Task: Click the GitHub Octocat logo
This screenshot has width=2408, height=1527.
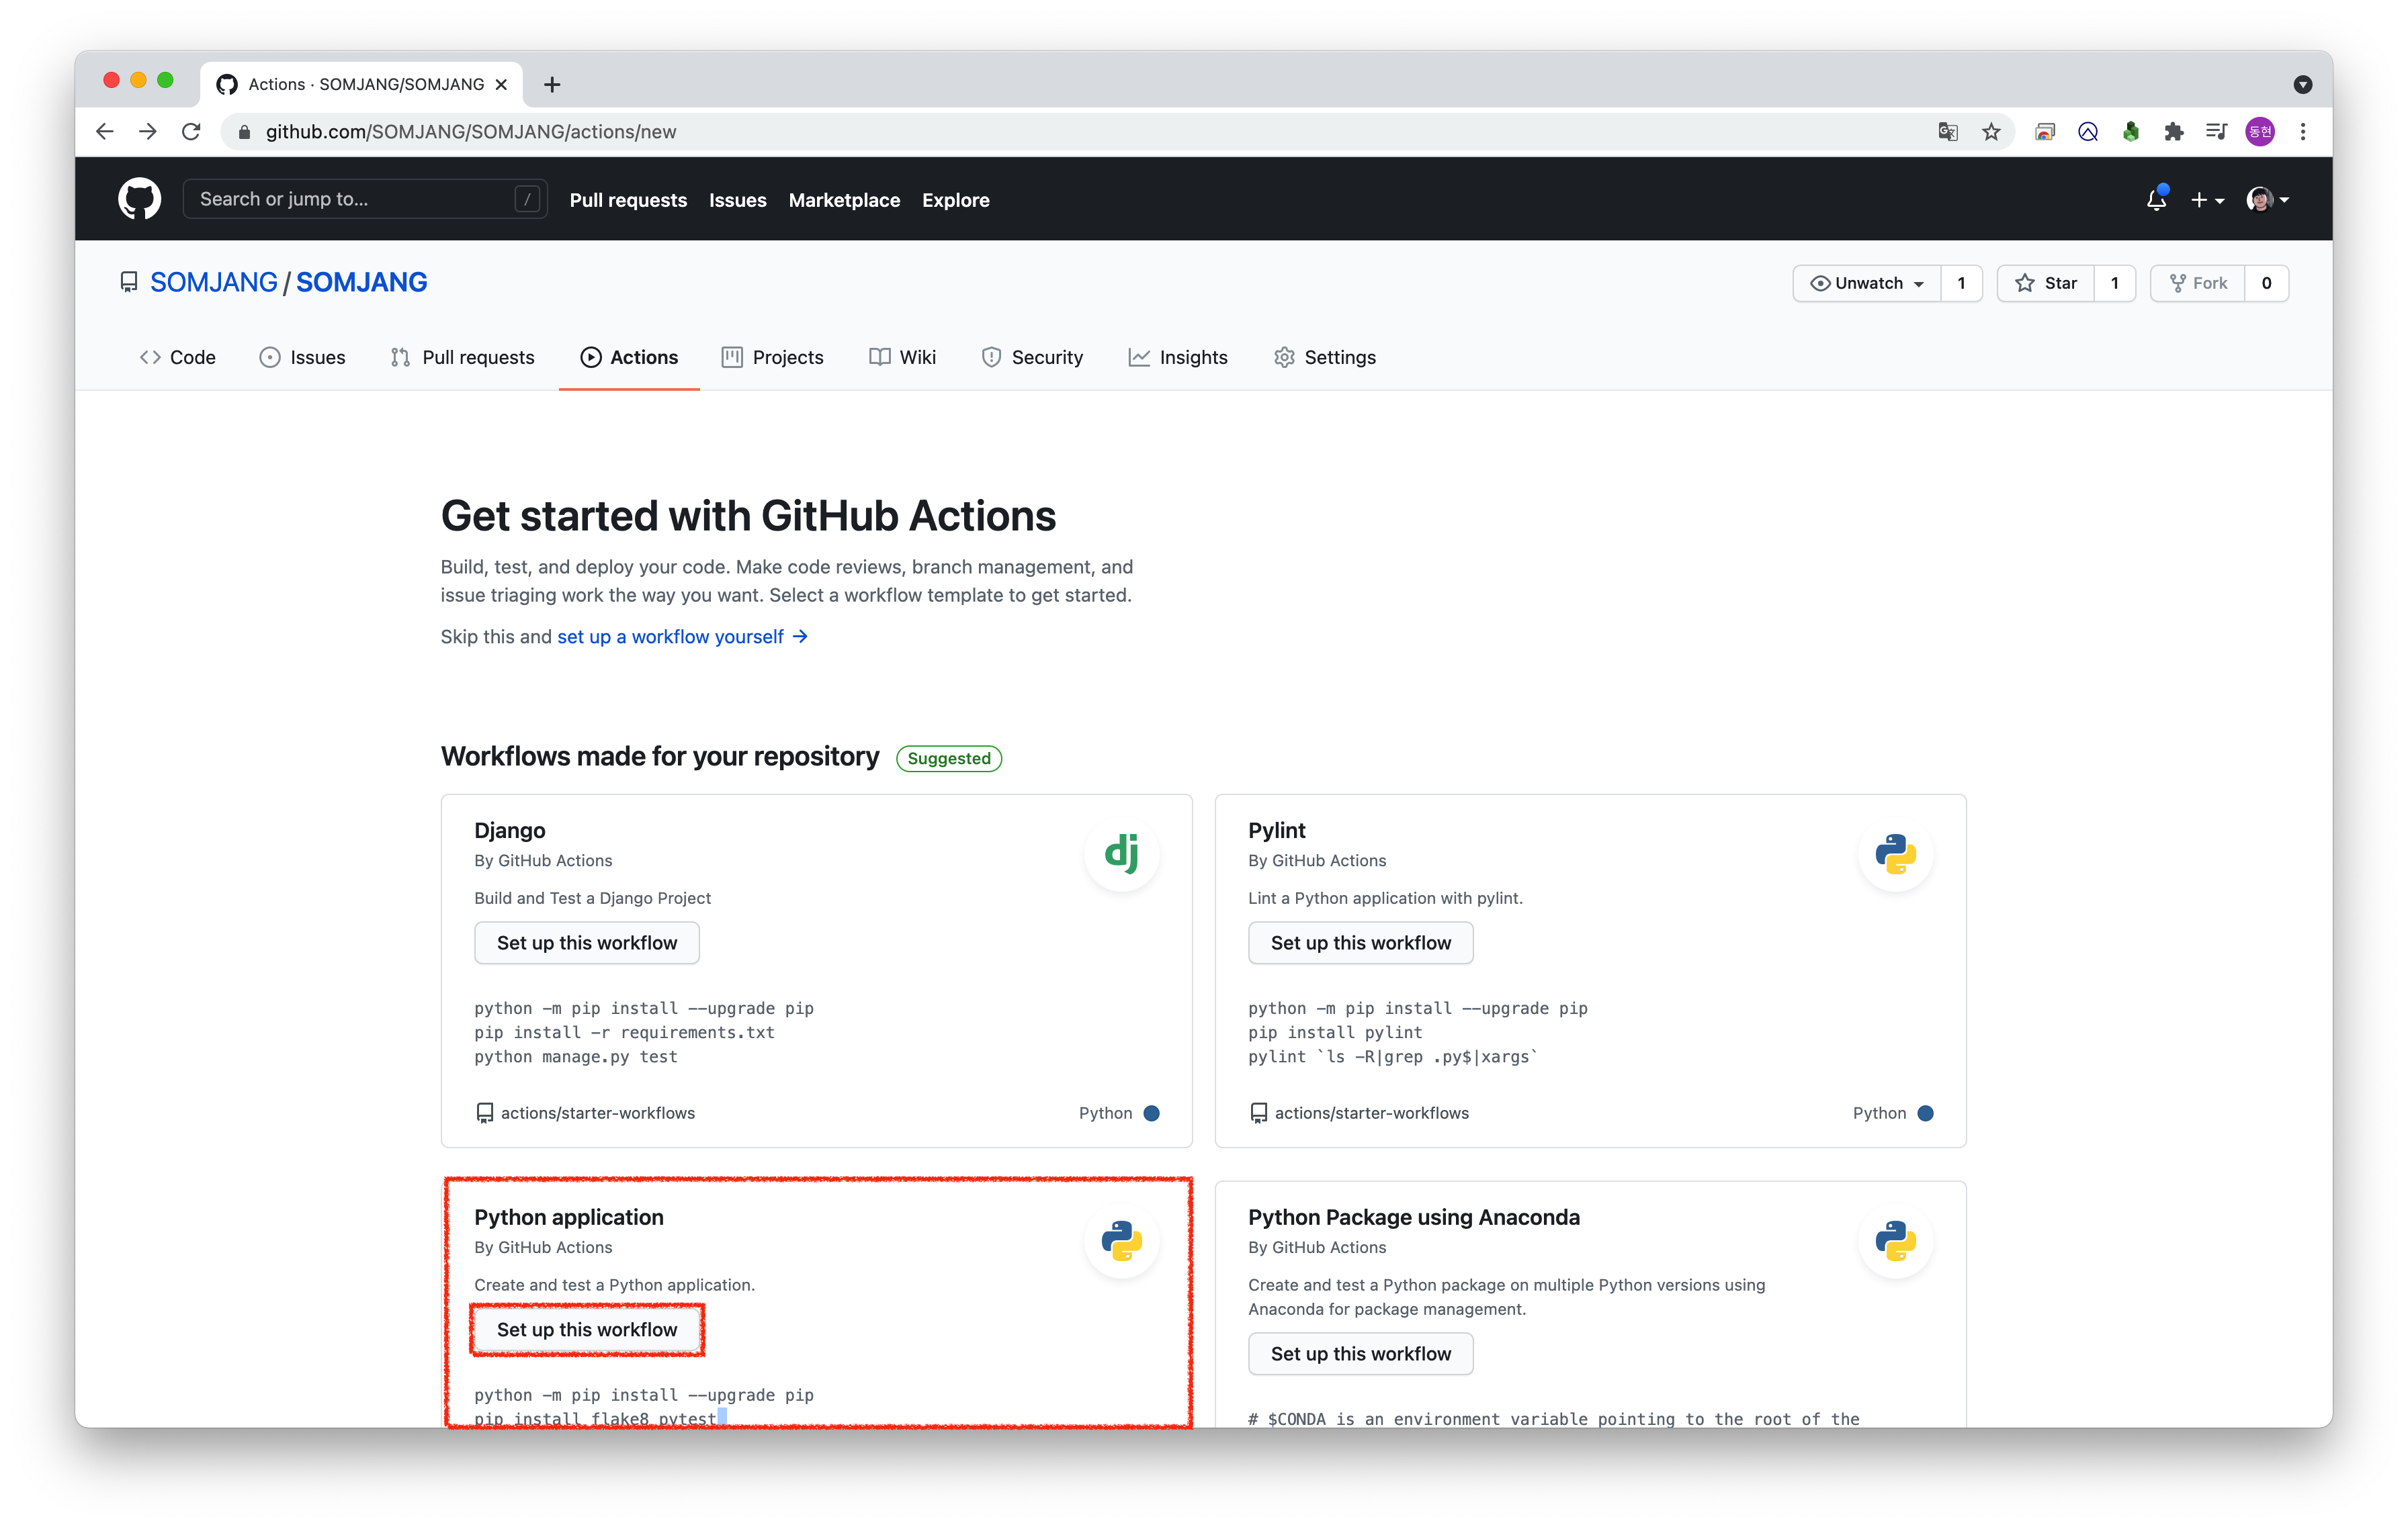Action: click(x=139, y=199)
